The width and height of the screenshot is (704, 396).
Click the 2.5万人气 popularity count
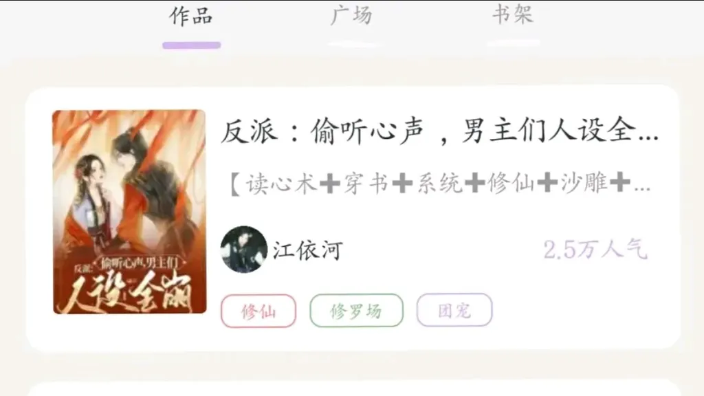595,250
